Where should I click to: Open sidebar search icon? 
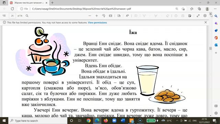[x=216, y=16]
